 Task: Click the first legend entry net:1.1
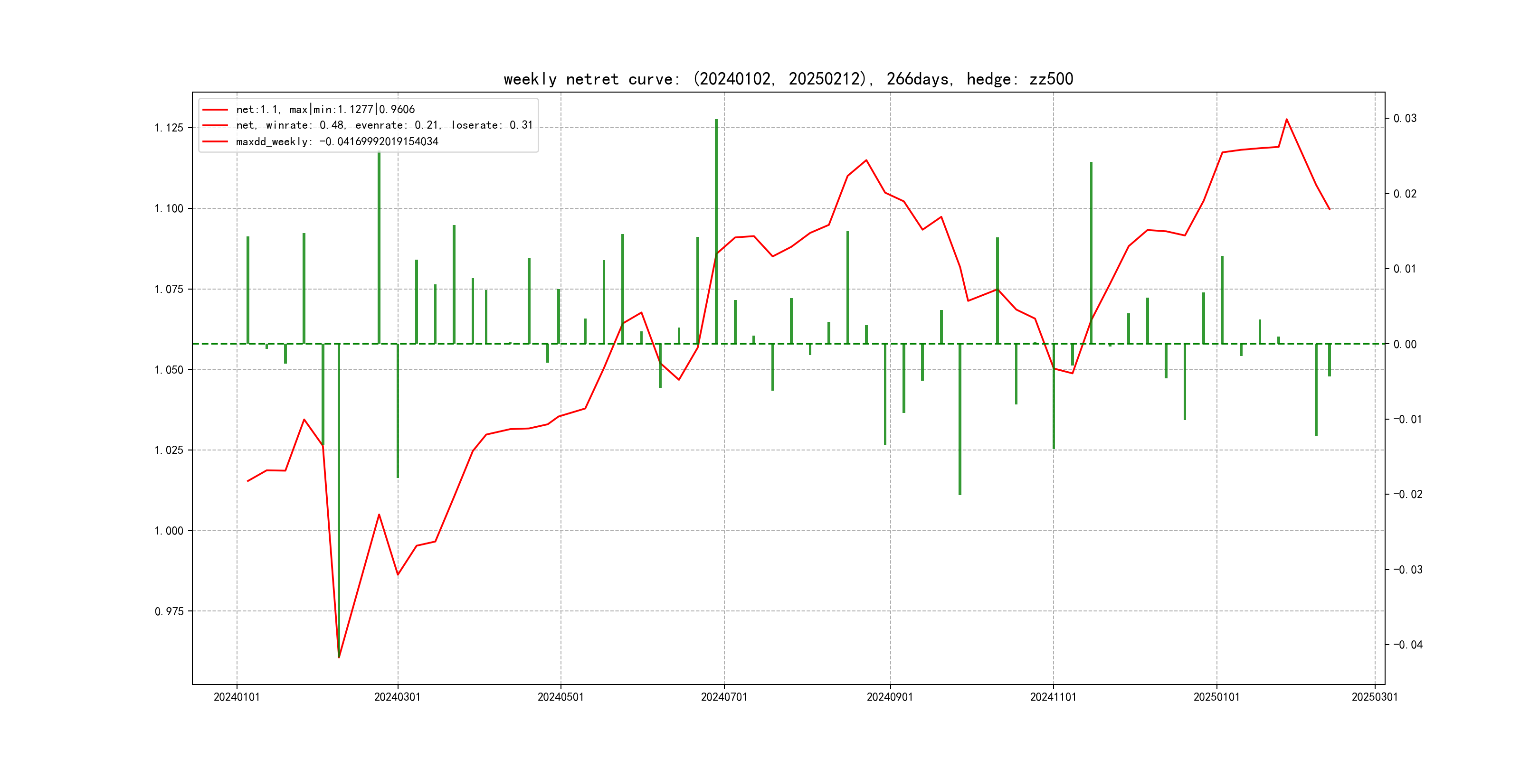(x=325, y=109)
